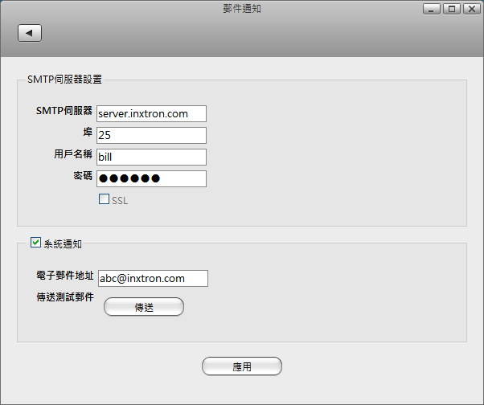The height and width of the screenshot is (405, 484).
Task: Select the 用戶名稱 field containing bill
Action: [151, 157]
